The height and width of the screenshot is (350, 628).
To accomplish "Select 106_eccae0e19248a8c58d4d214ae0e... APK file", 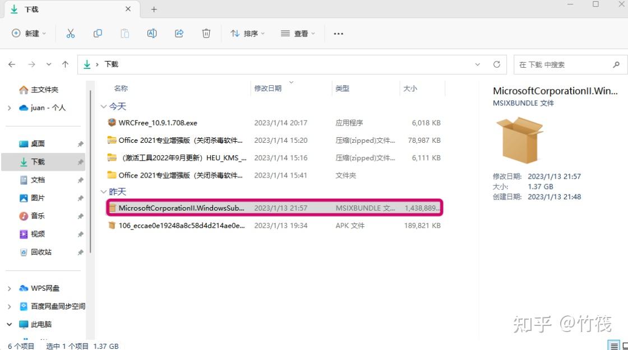I will click(x=274, y=226).
